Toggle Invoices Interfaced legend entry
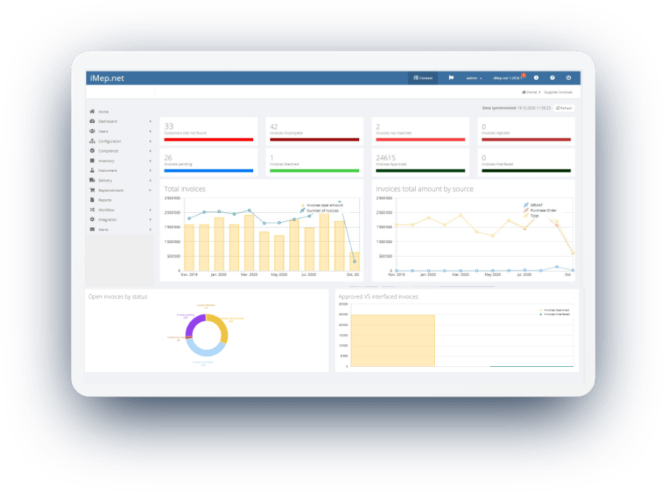The image size is (664, 492). pyautogui.click(x=554, y=315)
